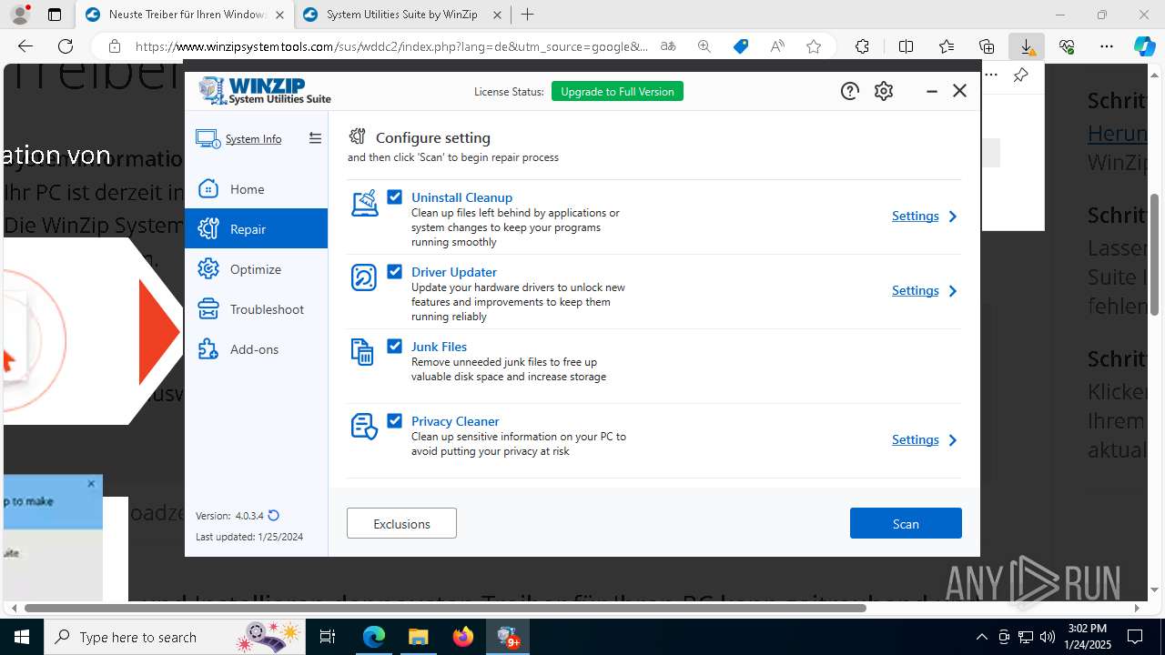Open Settings link for Uninstall Cleanup

click(915, 217)
